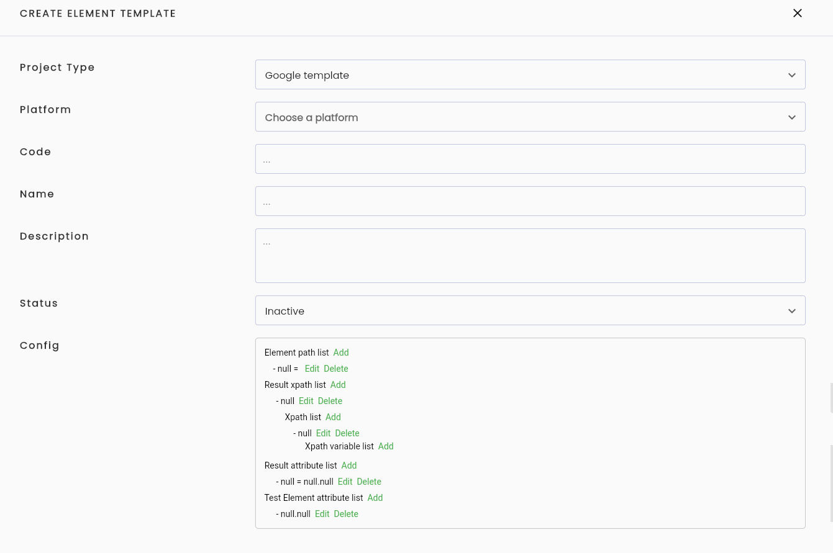Edit the Result xpath list null item
The width and height of the screenshot is (833, 553).
click(306, 401)
